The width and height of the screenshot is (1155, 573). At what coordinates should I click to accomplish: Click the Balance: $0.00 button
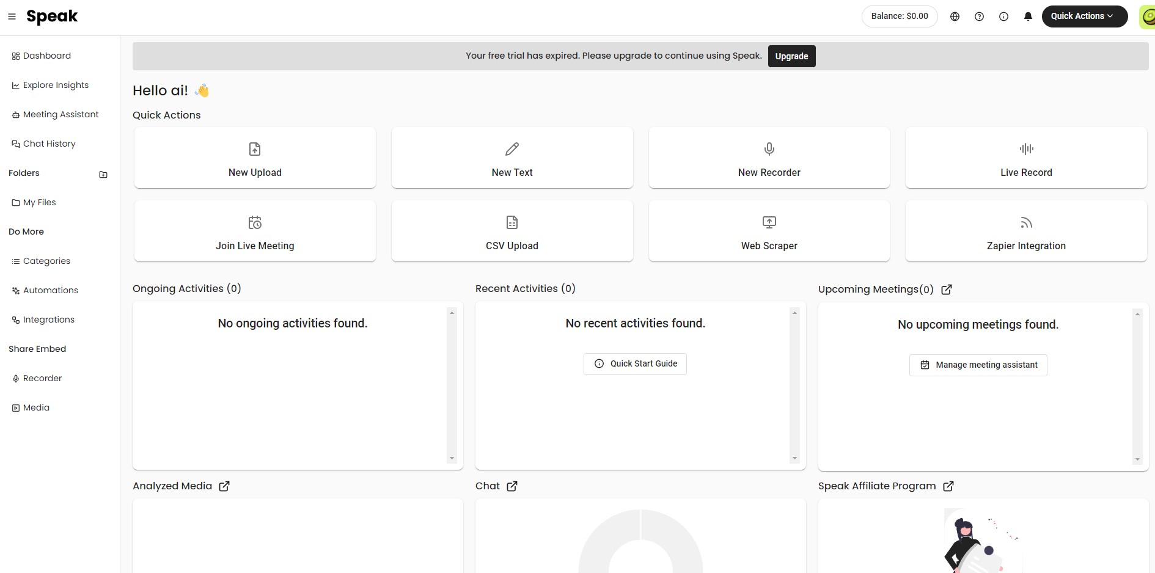900,16
